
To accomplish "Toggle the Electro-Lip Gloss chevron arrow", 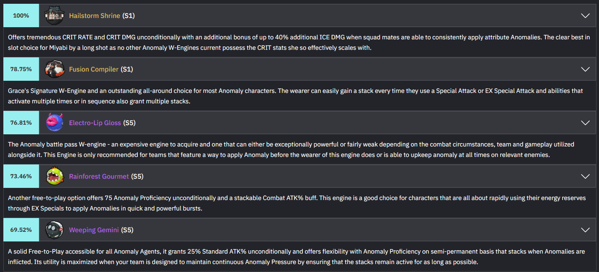I will (585, 123).
